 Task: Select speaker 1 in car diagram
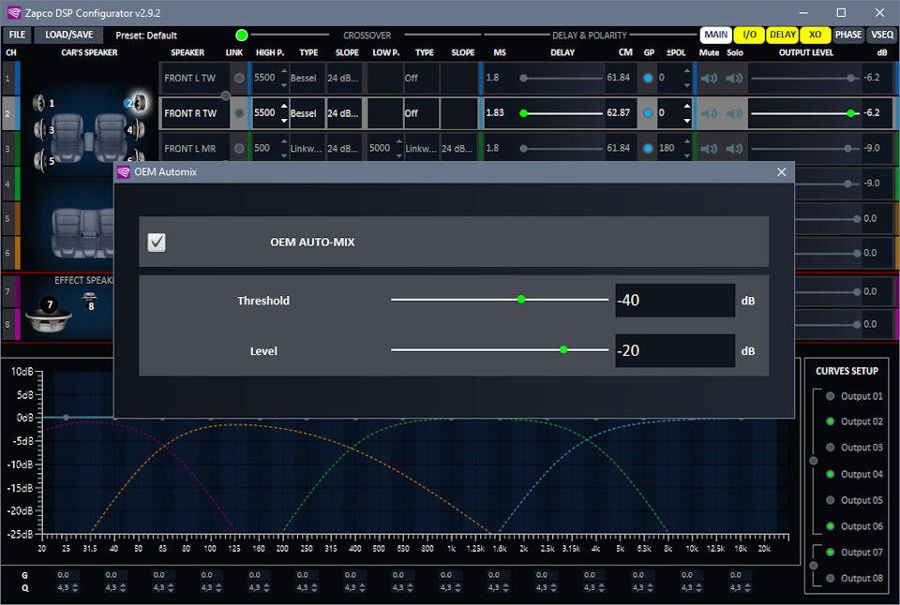(40, 102)
